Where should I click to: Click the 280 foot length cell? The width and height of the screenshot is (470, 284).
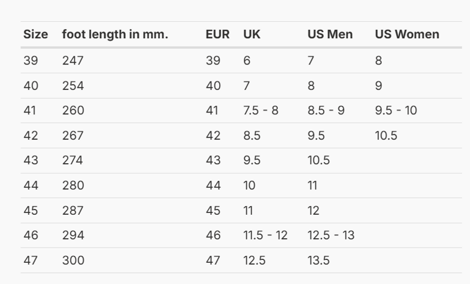(x=73, y=185)
